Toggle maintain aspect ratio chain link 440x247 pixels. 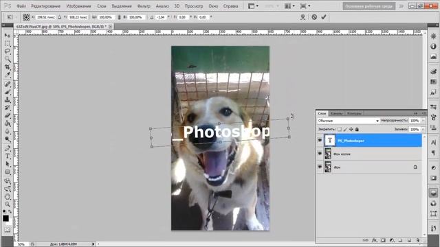[119, 17]
